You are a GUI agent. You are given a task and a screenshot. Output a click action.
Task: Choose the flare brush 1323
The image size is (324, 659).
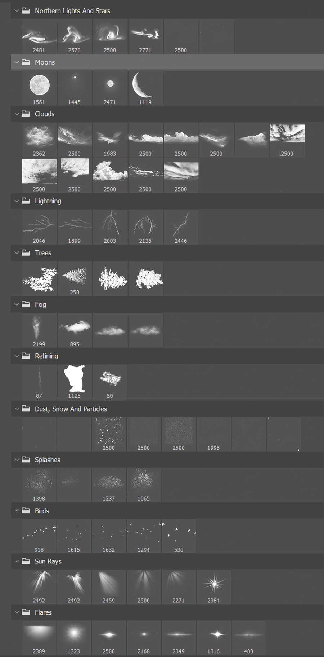(74, 634)
